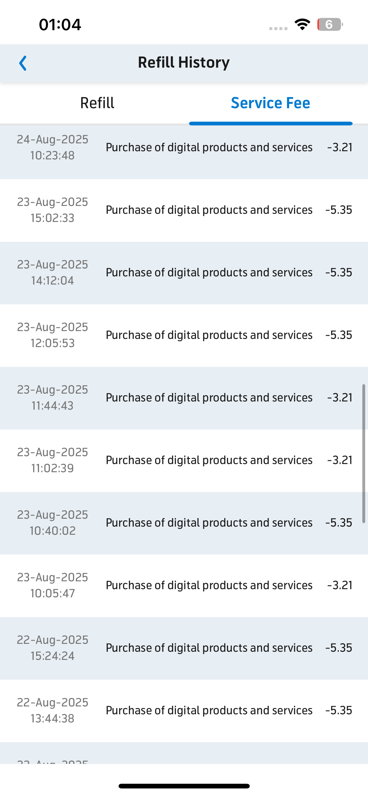368x796 pixels.
Task: Tap the Refill History title
Action: [x=184, y=63]
